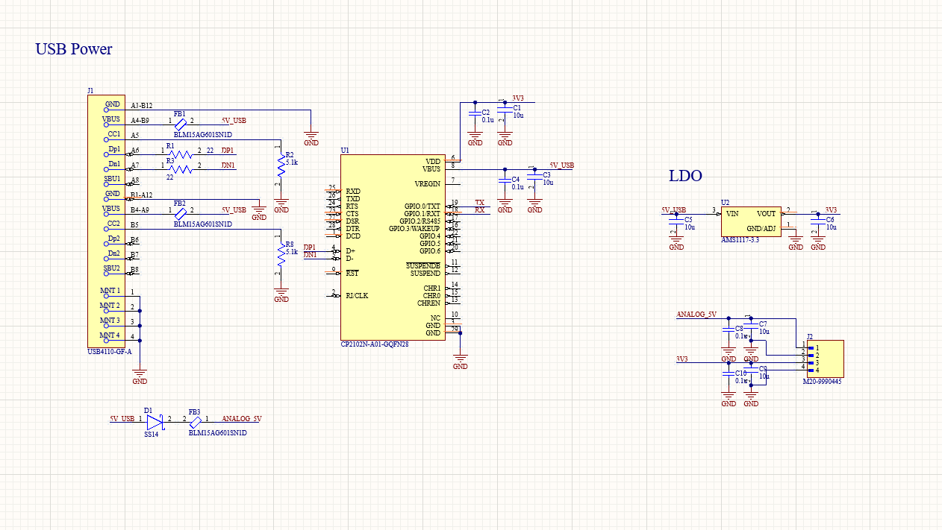
Task: Select capacitor C5 near the LDO input
Action: pos(676,221)
